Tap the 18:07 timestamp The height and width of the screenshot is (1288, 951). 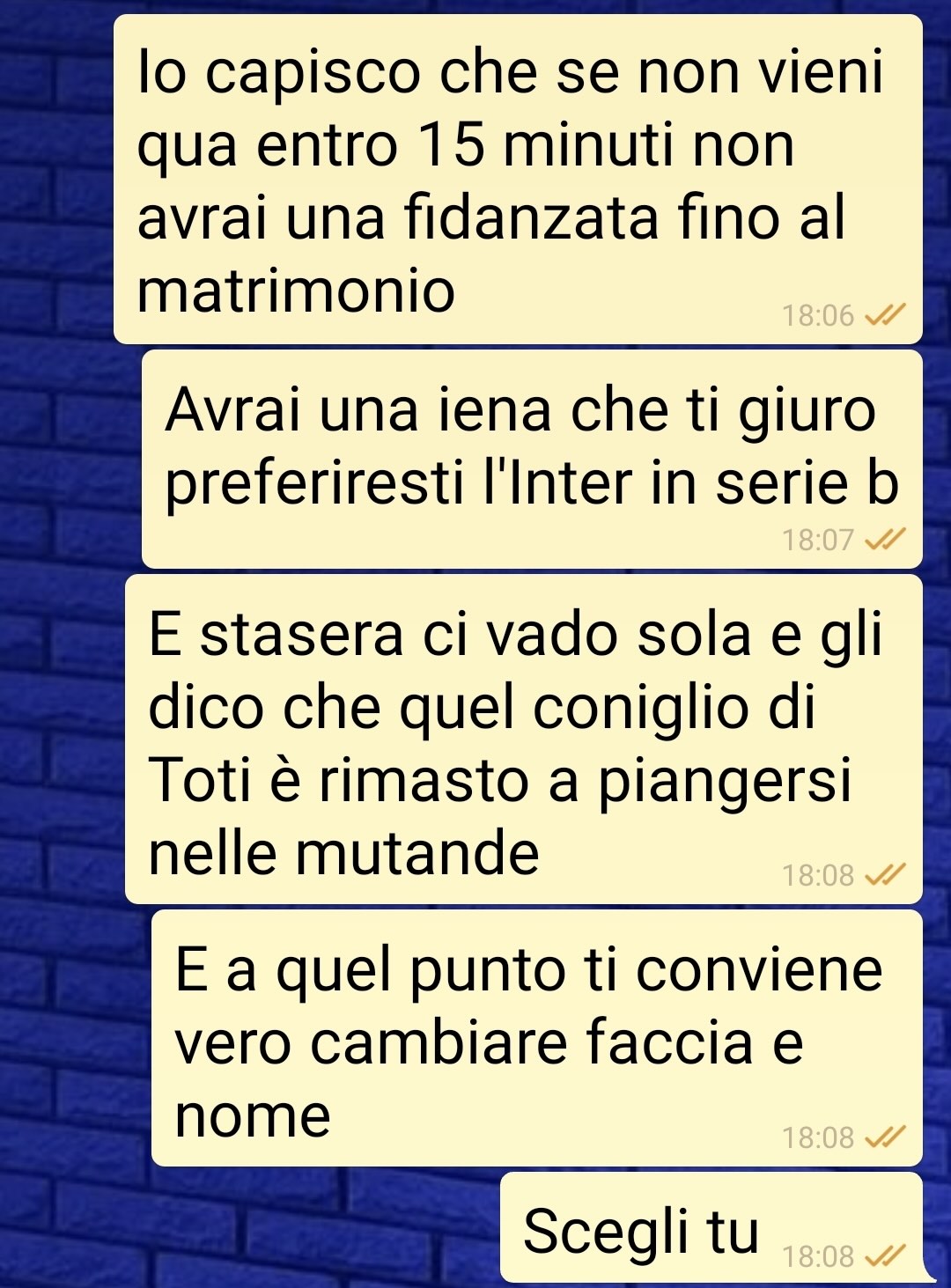pyautogui.click(x=818, y=540)
